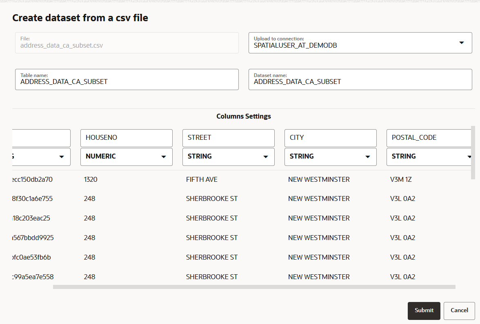Viewport: 480px width, 324px height.
Task: Edit the STREET column name field
Action: tap(228, 138)
